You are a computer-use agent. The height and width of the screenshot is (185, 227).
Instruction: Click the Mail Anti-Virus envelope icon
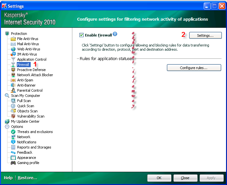click(13, 44)
